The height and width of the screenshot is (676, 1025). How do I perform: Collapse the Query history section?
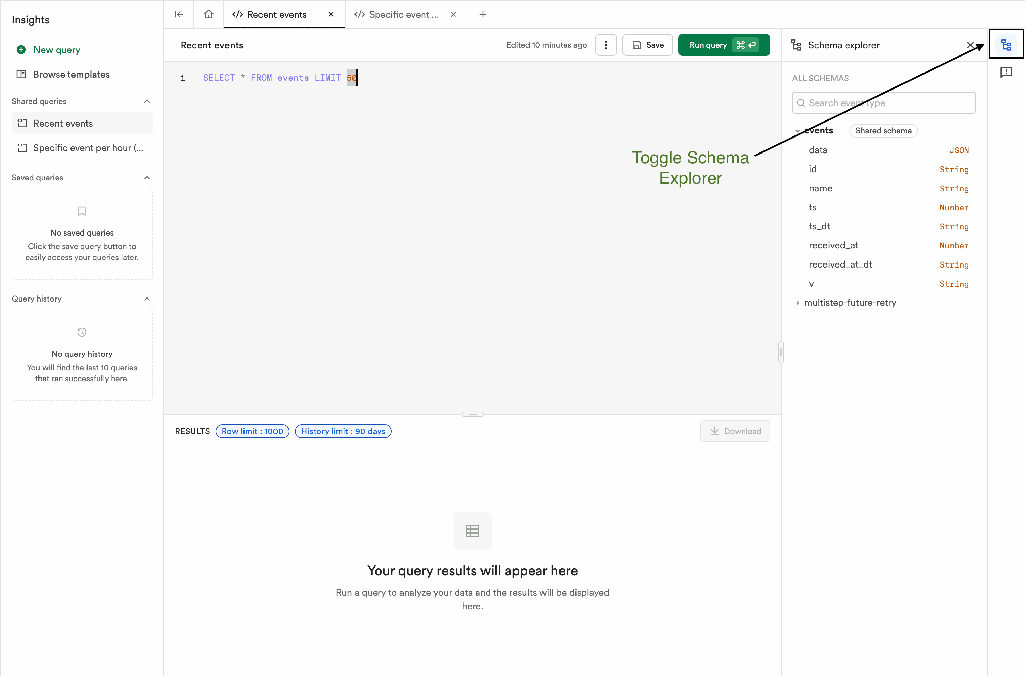click(147, 298)
